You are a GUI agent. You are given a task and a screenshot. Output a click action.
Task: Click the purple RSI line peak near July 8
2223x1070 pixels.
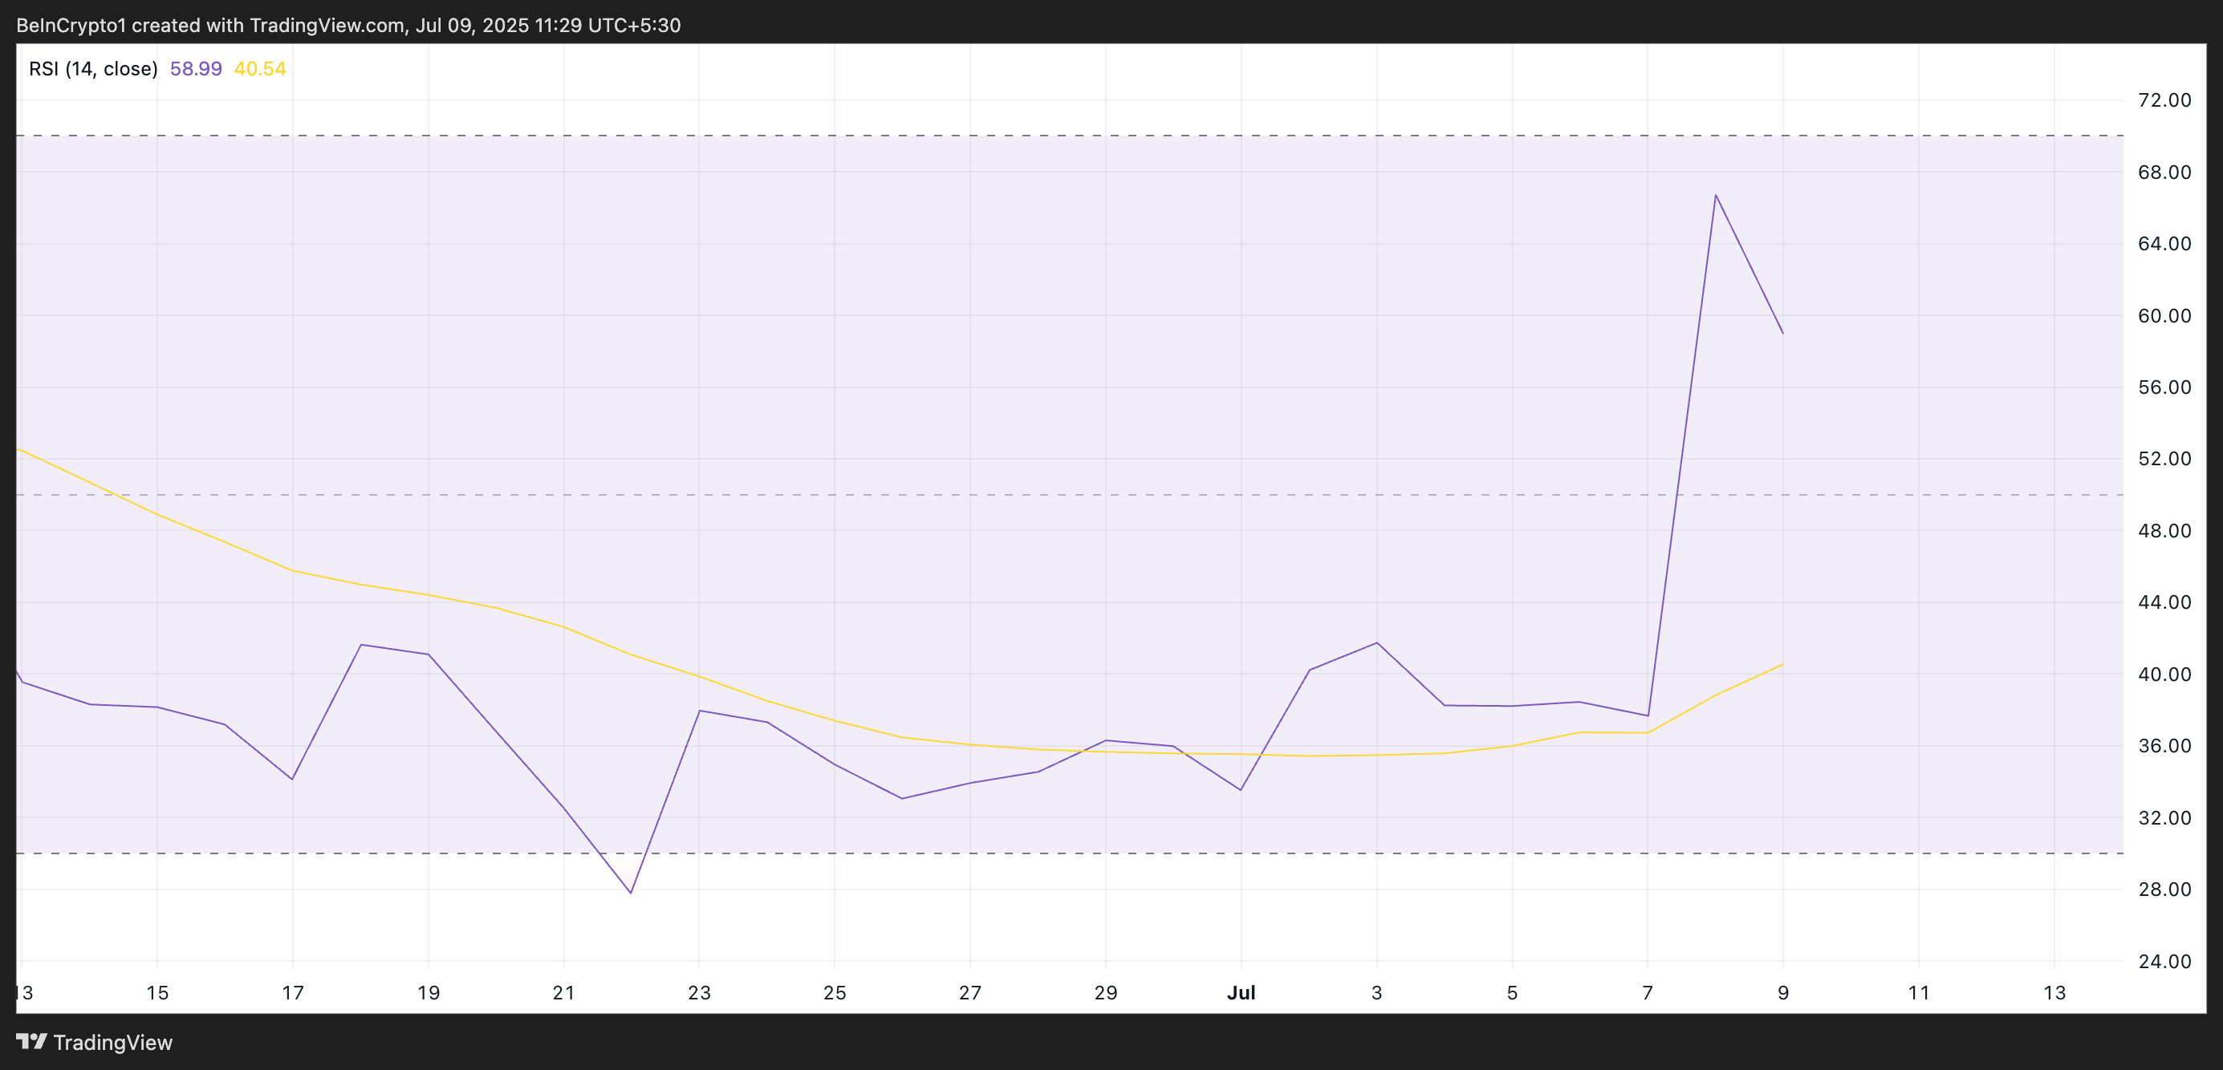pos(1716,196)
